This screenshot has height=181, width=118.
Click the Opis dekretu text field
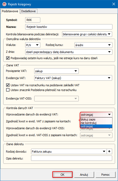[x=72, y=158]
